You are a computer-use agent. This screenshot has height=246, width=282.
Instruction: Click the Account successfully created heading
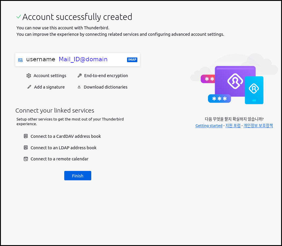(77, 17)
